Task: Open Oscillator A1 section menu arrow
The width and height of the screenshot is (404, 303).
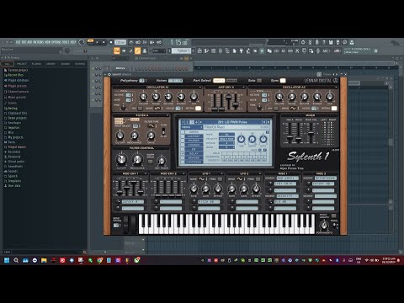Action: click(x=199, y=88)
